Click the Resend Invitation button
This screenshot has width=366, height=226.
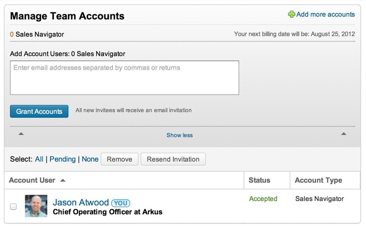pyautogui.click(x=173, y=159)
